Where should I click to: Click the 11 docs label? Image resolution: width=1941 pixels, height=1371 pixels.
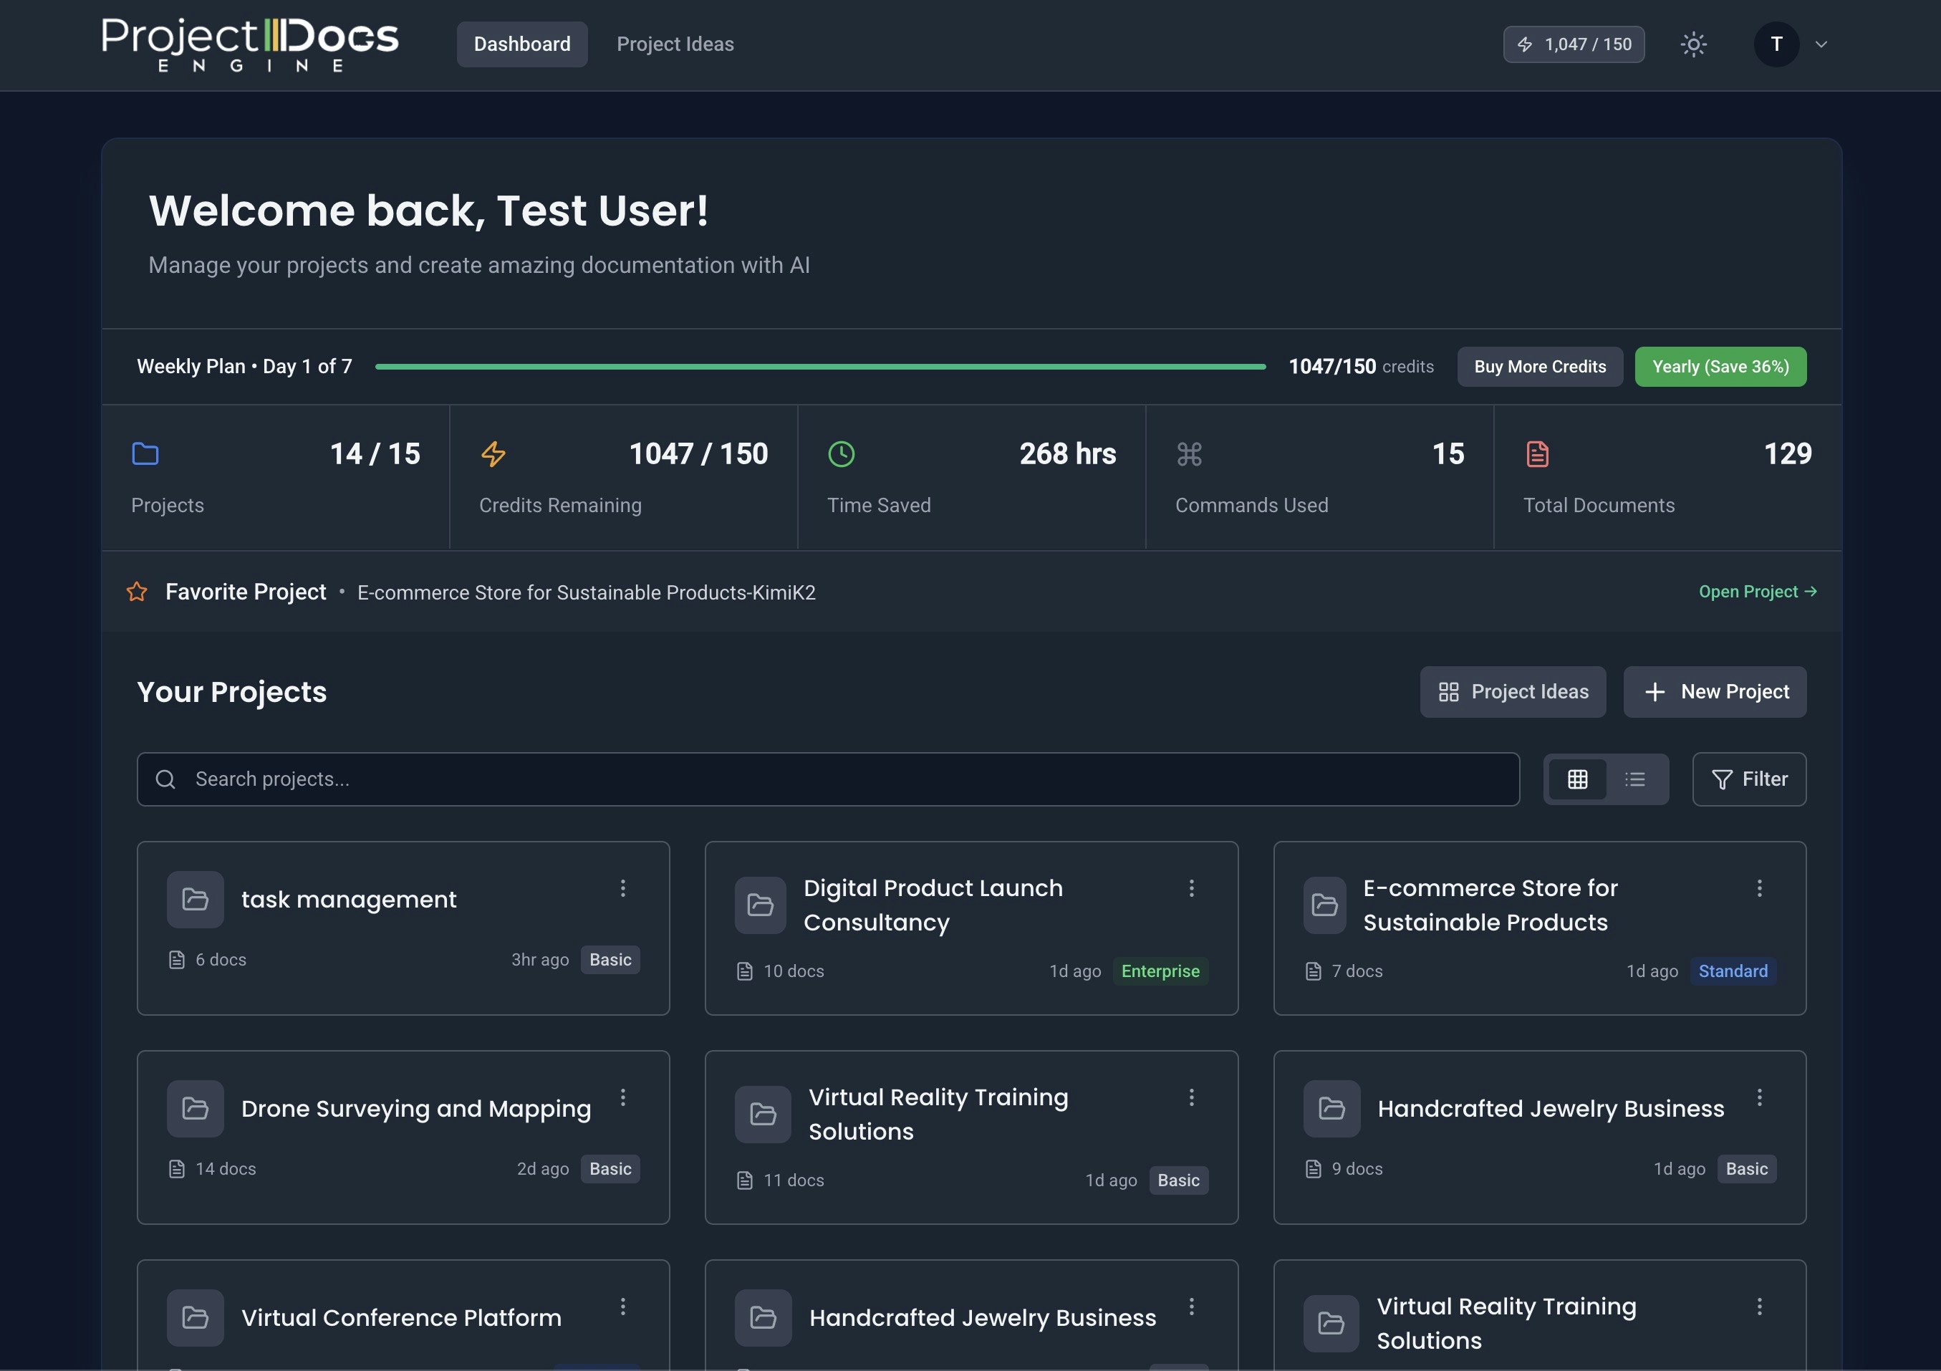794,1180
